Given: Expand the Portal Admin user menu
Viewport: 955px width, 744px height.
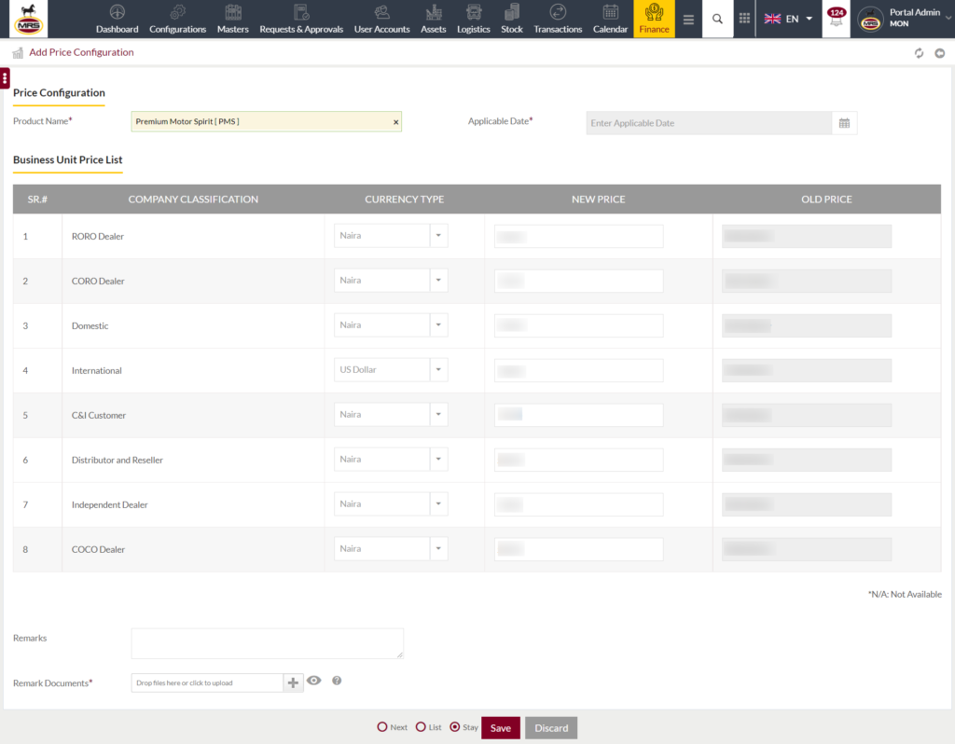Looking at the screenshot, I should click(948, 19).
